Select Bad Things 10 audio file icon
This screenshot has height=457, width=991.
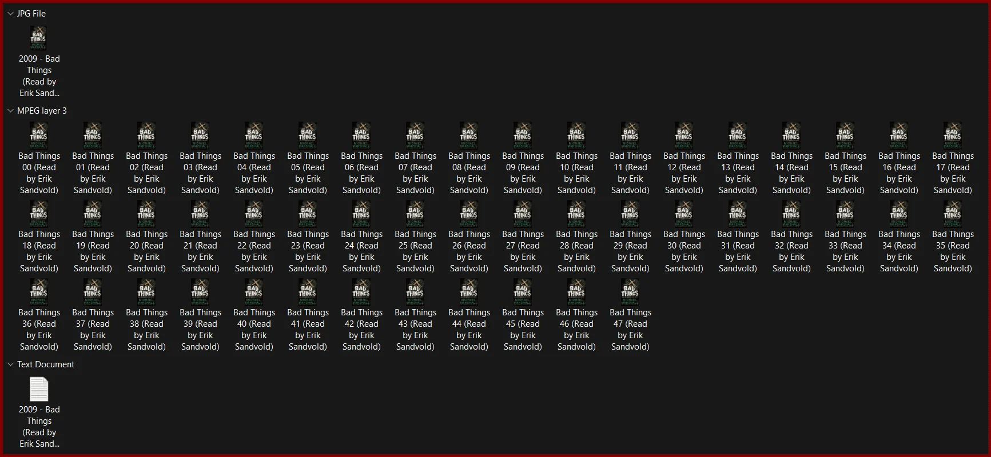pos(576,135)
